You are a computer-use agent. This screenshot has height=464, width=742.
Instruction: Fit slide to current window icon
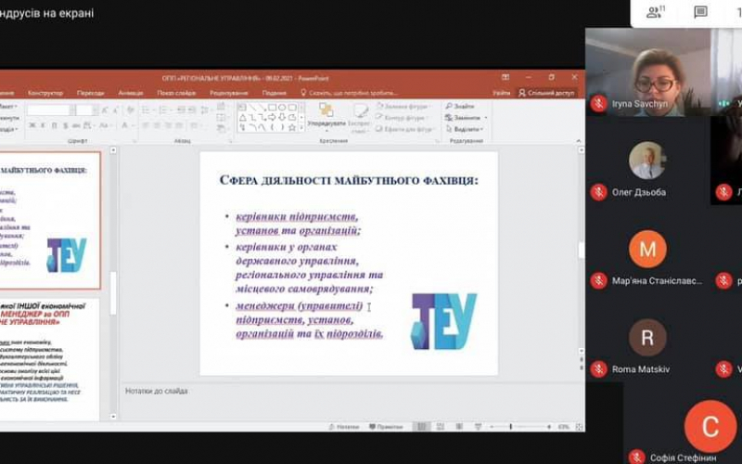[x=579, y=427]
